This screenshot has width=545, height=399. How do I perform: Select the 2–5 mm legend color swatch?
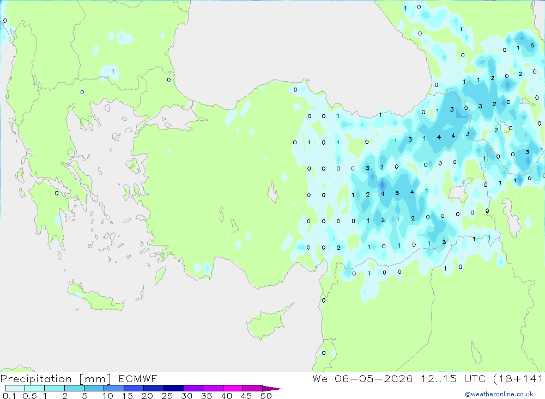coord(74,388)
